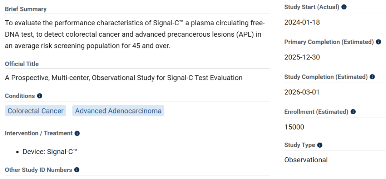Click info icon next to Enrollment (Estimated)
The width and height of the screenshot is (386, 179).
[x=353, y=112]
